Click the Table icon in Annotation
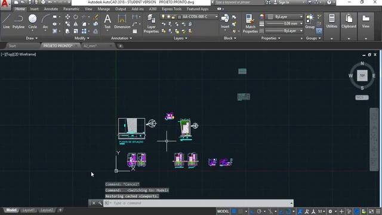382x215 pixels. coord(135,31)
